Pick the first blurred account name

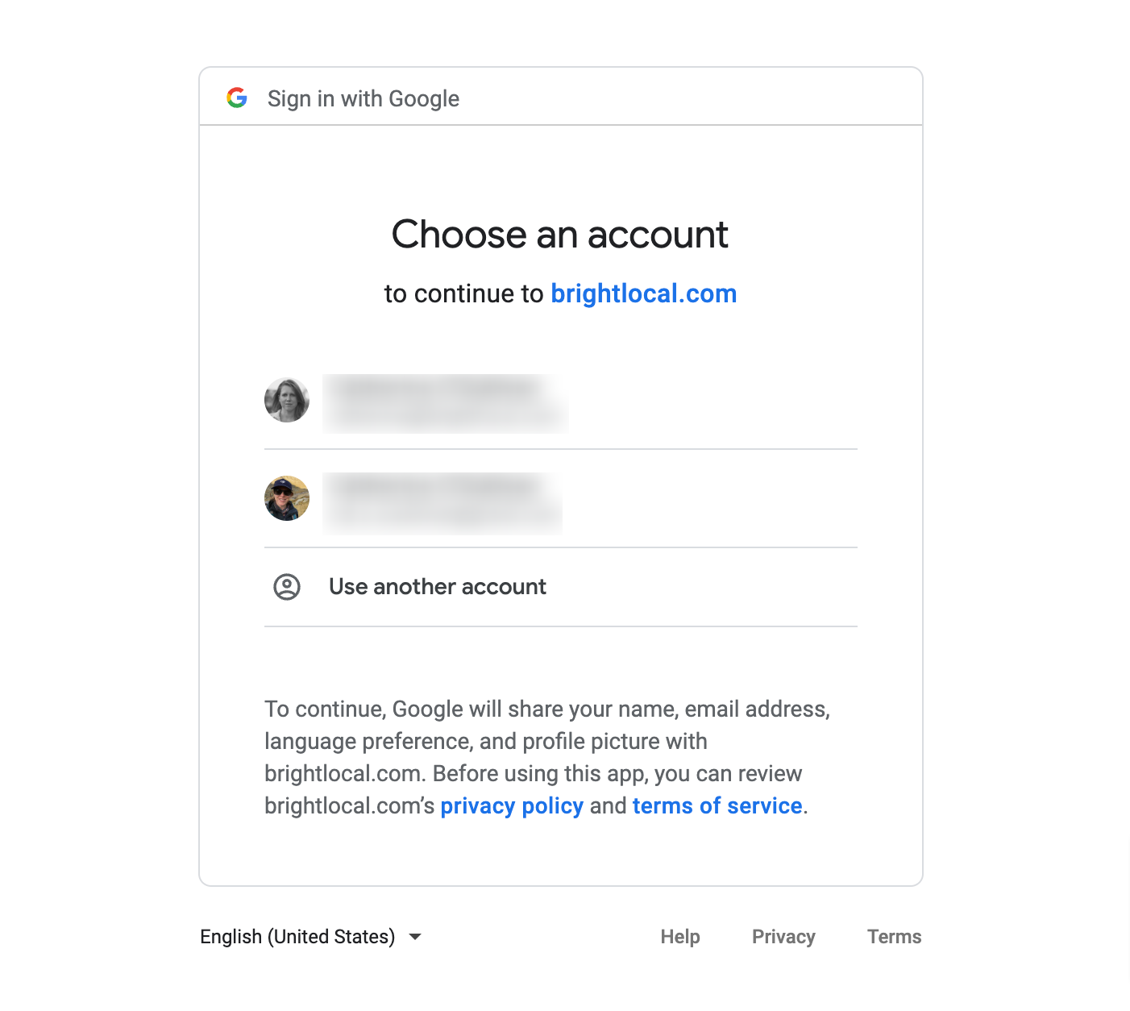445,403
